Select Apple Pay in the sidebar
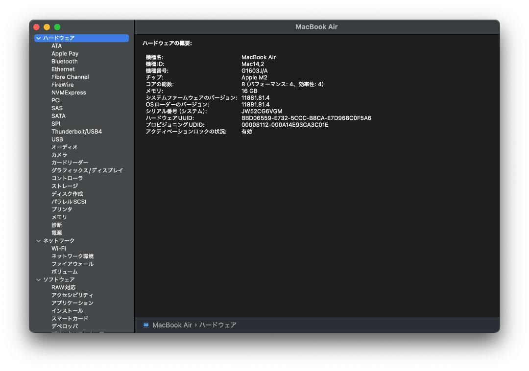Viewport: 529px width, 371px height. pos(64,53)
